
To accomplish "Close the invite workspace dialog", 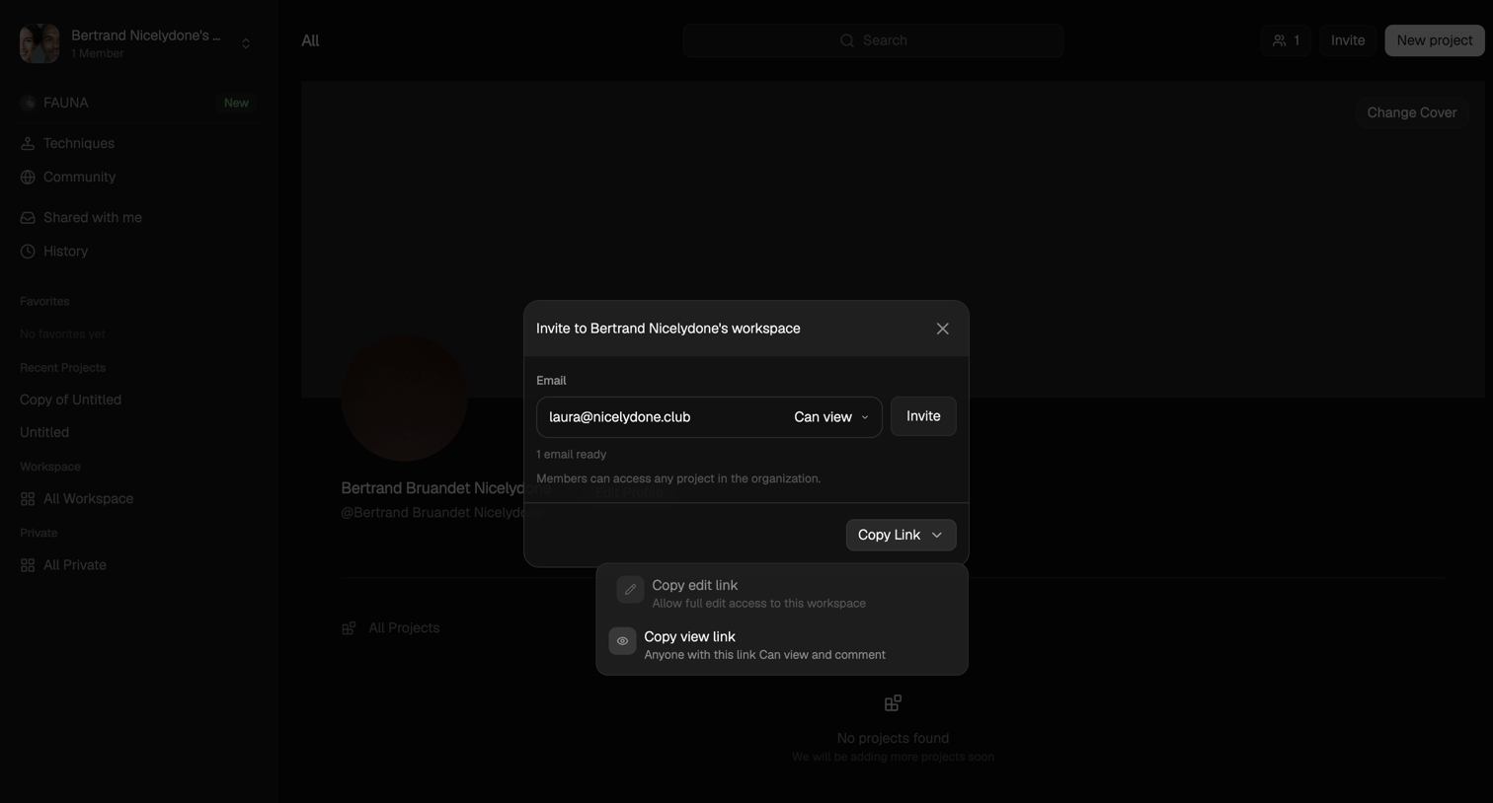I will 942,328.
